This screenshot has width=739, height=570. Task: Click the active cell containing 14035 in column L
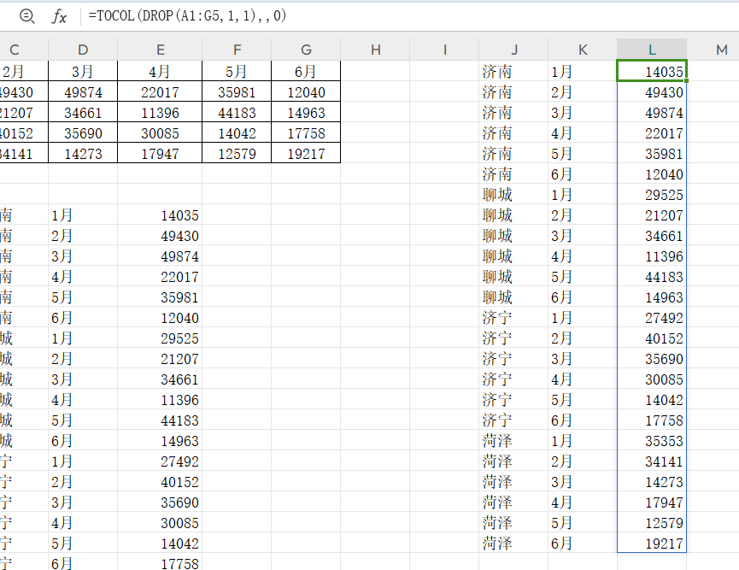[652, 71]
